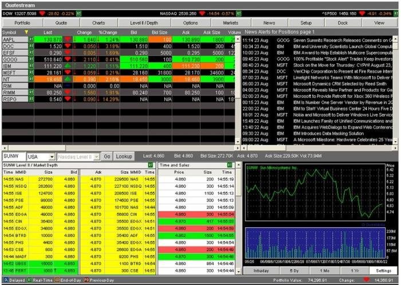
Task: Click the RT icon beside DOC
Action: tap(31, 46)
